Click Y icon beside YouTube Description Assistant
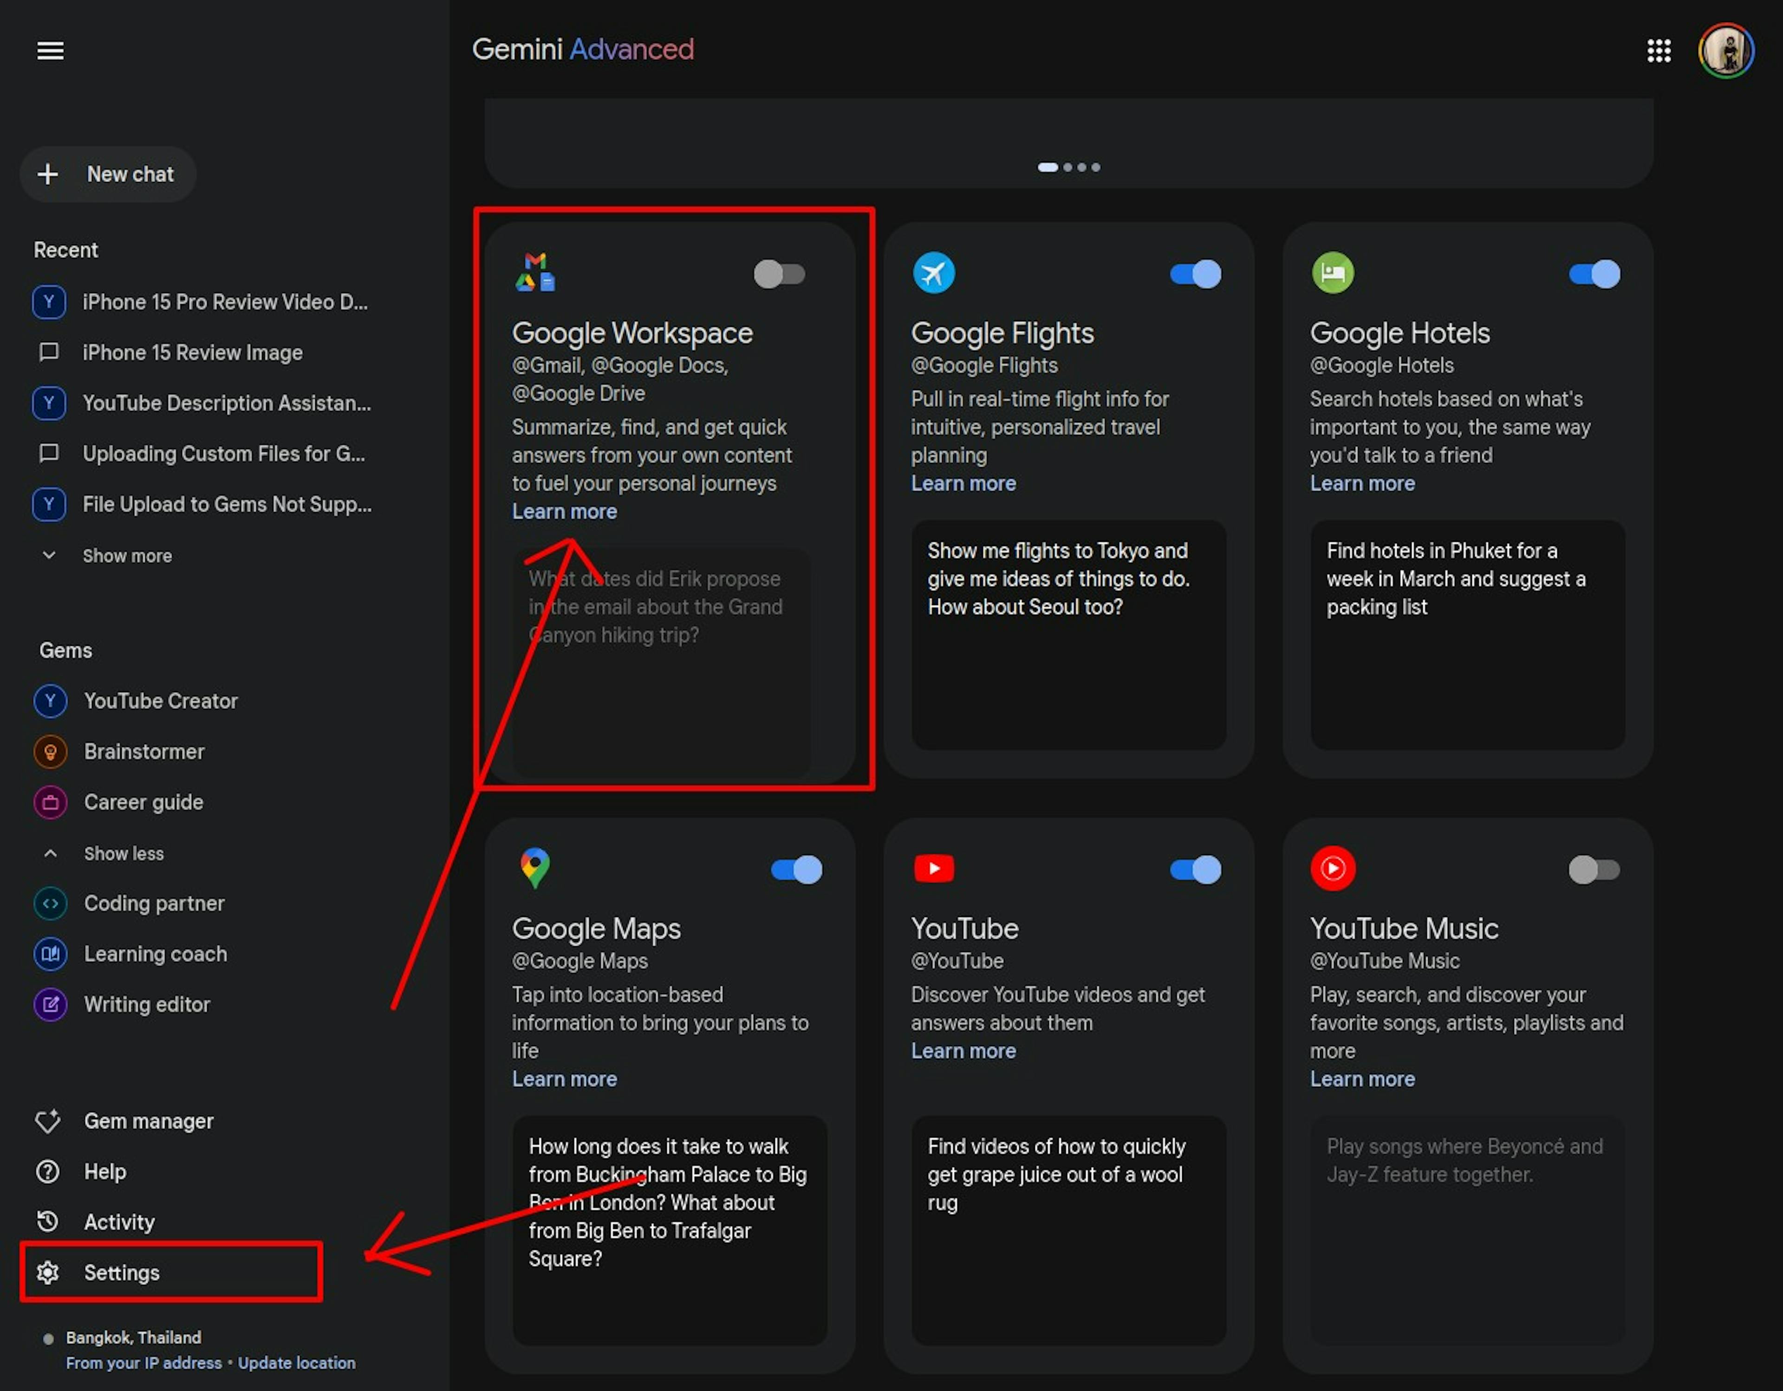Viewport: 1783px width, 1391px height. pyautogui.click(x=49, y=403)
